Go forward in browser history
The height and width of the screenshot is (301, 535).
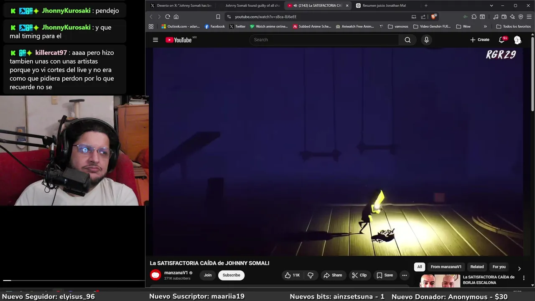pyautogui.click(x=159, y=17)
